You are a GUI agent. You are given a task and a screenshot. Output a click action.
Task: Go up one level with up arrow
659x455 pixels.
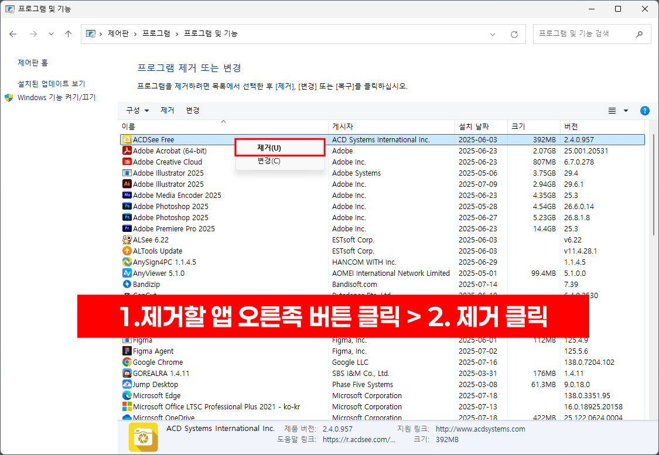(x=68, y=34)
